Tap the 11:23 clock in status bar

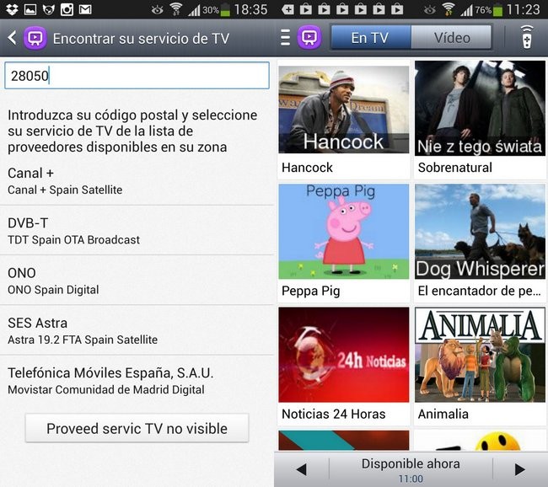(524, 9)
